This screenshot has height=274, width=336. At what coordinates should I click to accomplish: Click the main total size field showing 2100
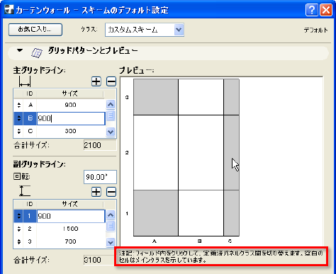100,145
